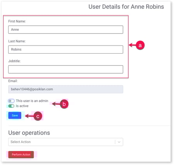The width and height of the screenshot is (174, 165).
Task: Click the red circle annotation marker 'a'
Action: [140, 45]
